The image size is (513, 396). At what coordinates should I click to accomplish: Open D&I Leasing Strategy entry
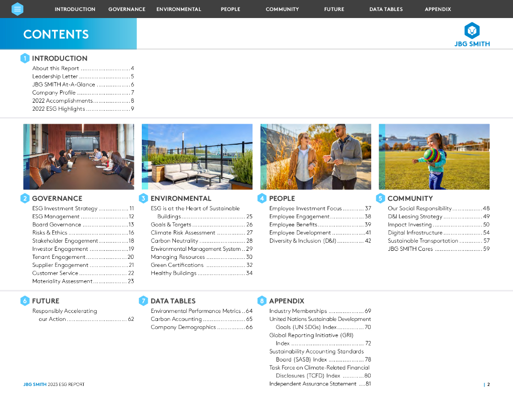click(439, 216)
